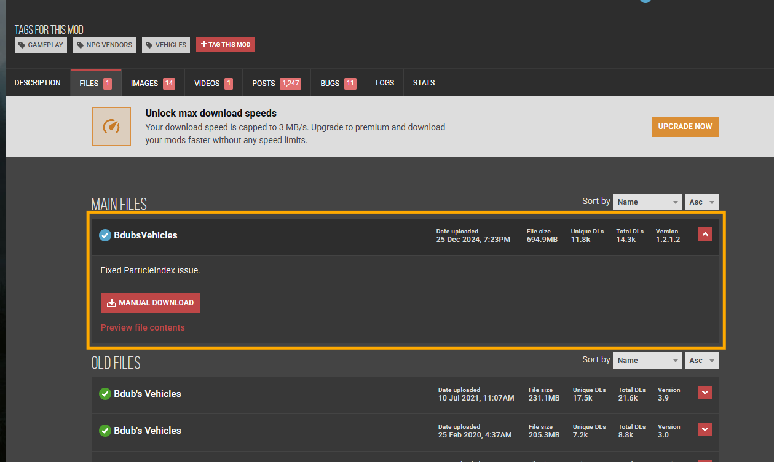Click the 25 Dec 2024 upload date
The height and width of the screenshot is (462, 774).
pyautogui.click(x=473, y=240)
